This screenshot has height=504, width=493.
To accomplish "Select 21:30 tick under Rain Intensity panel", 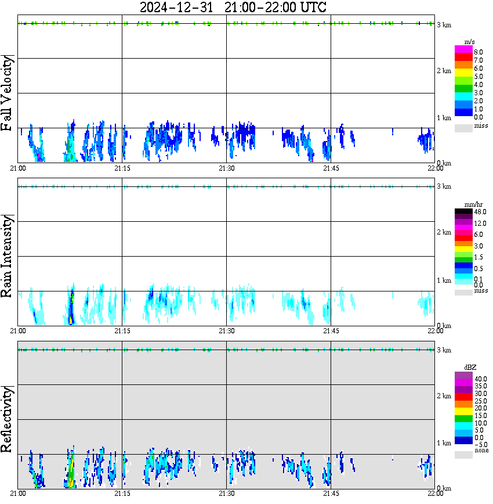I will click(x=227, y=331).
